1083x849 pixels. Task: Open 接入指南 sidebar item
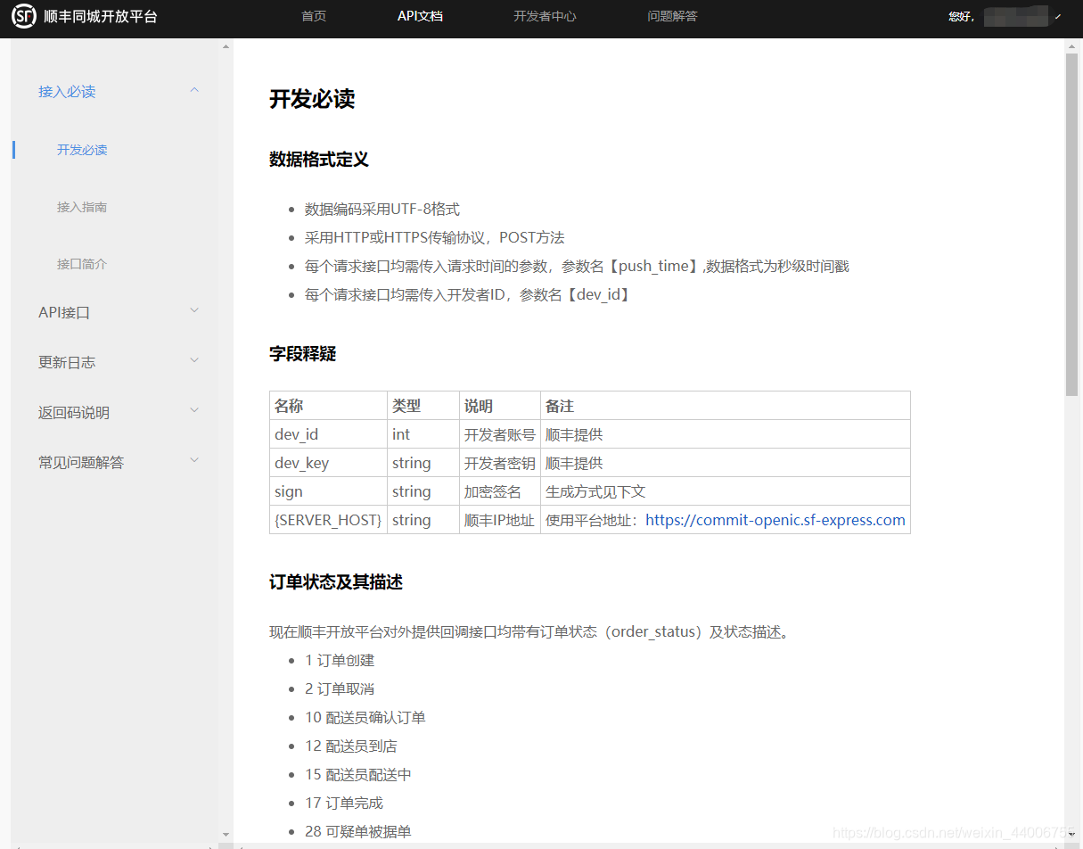click(x=82, y=207)
